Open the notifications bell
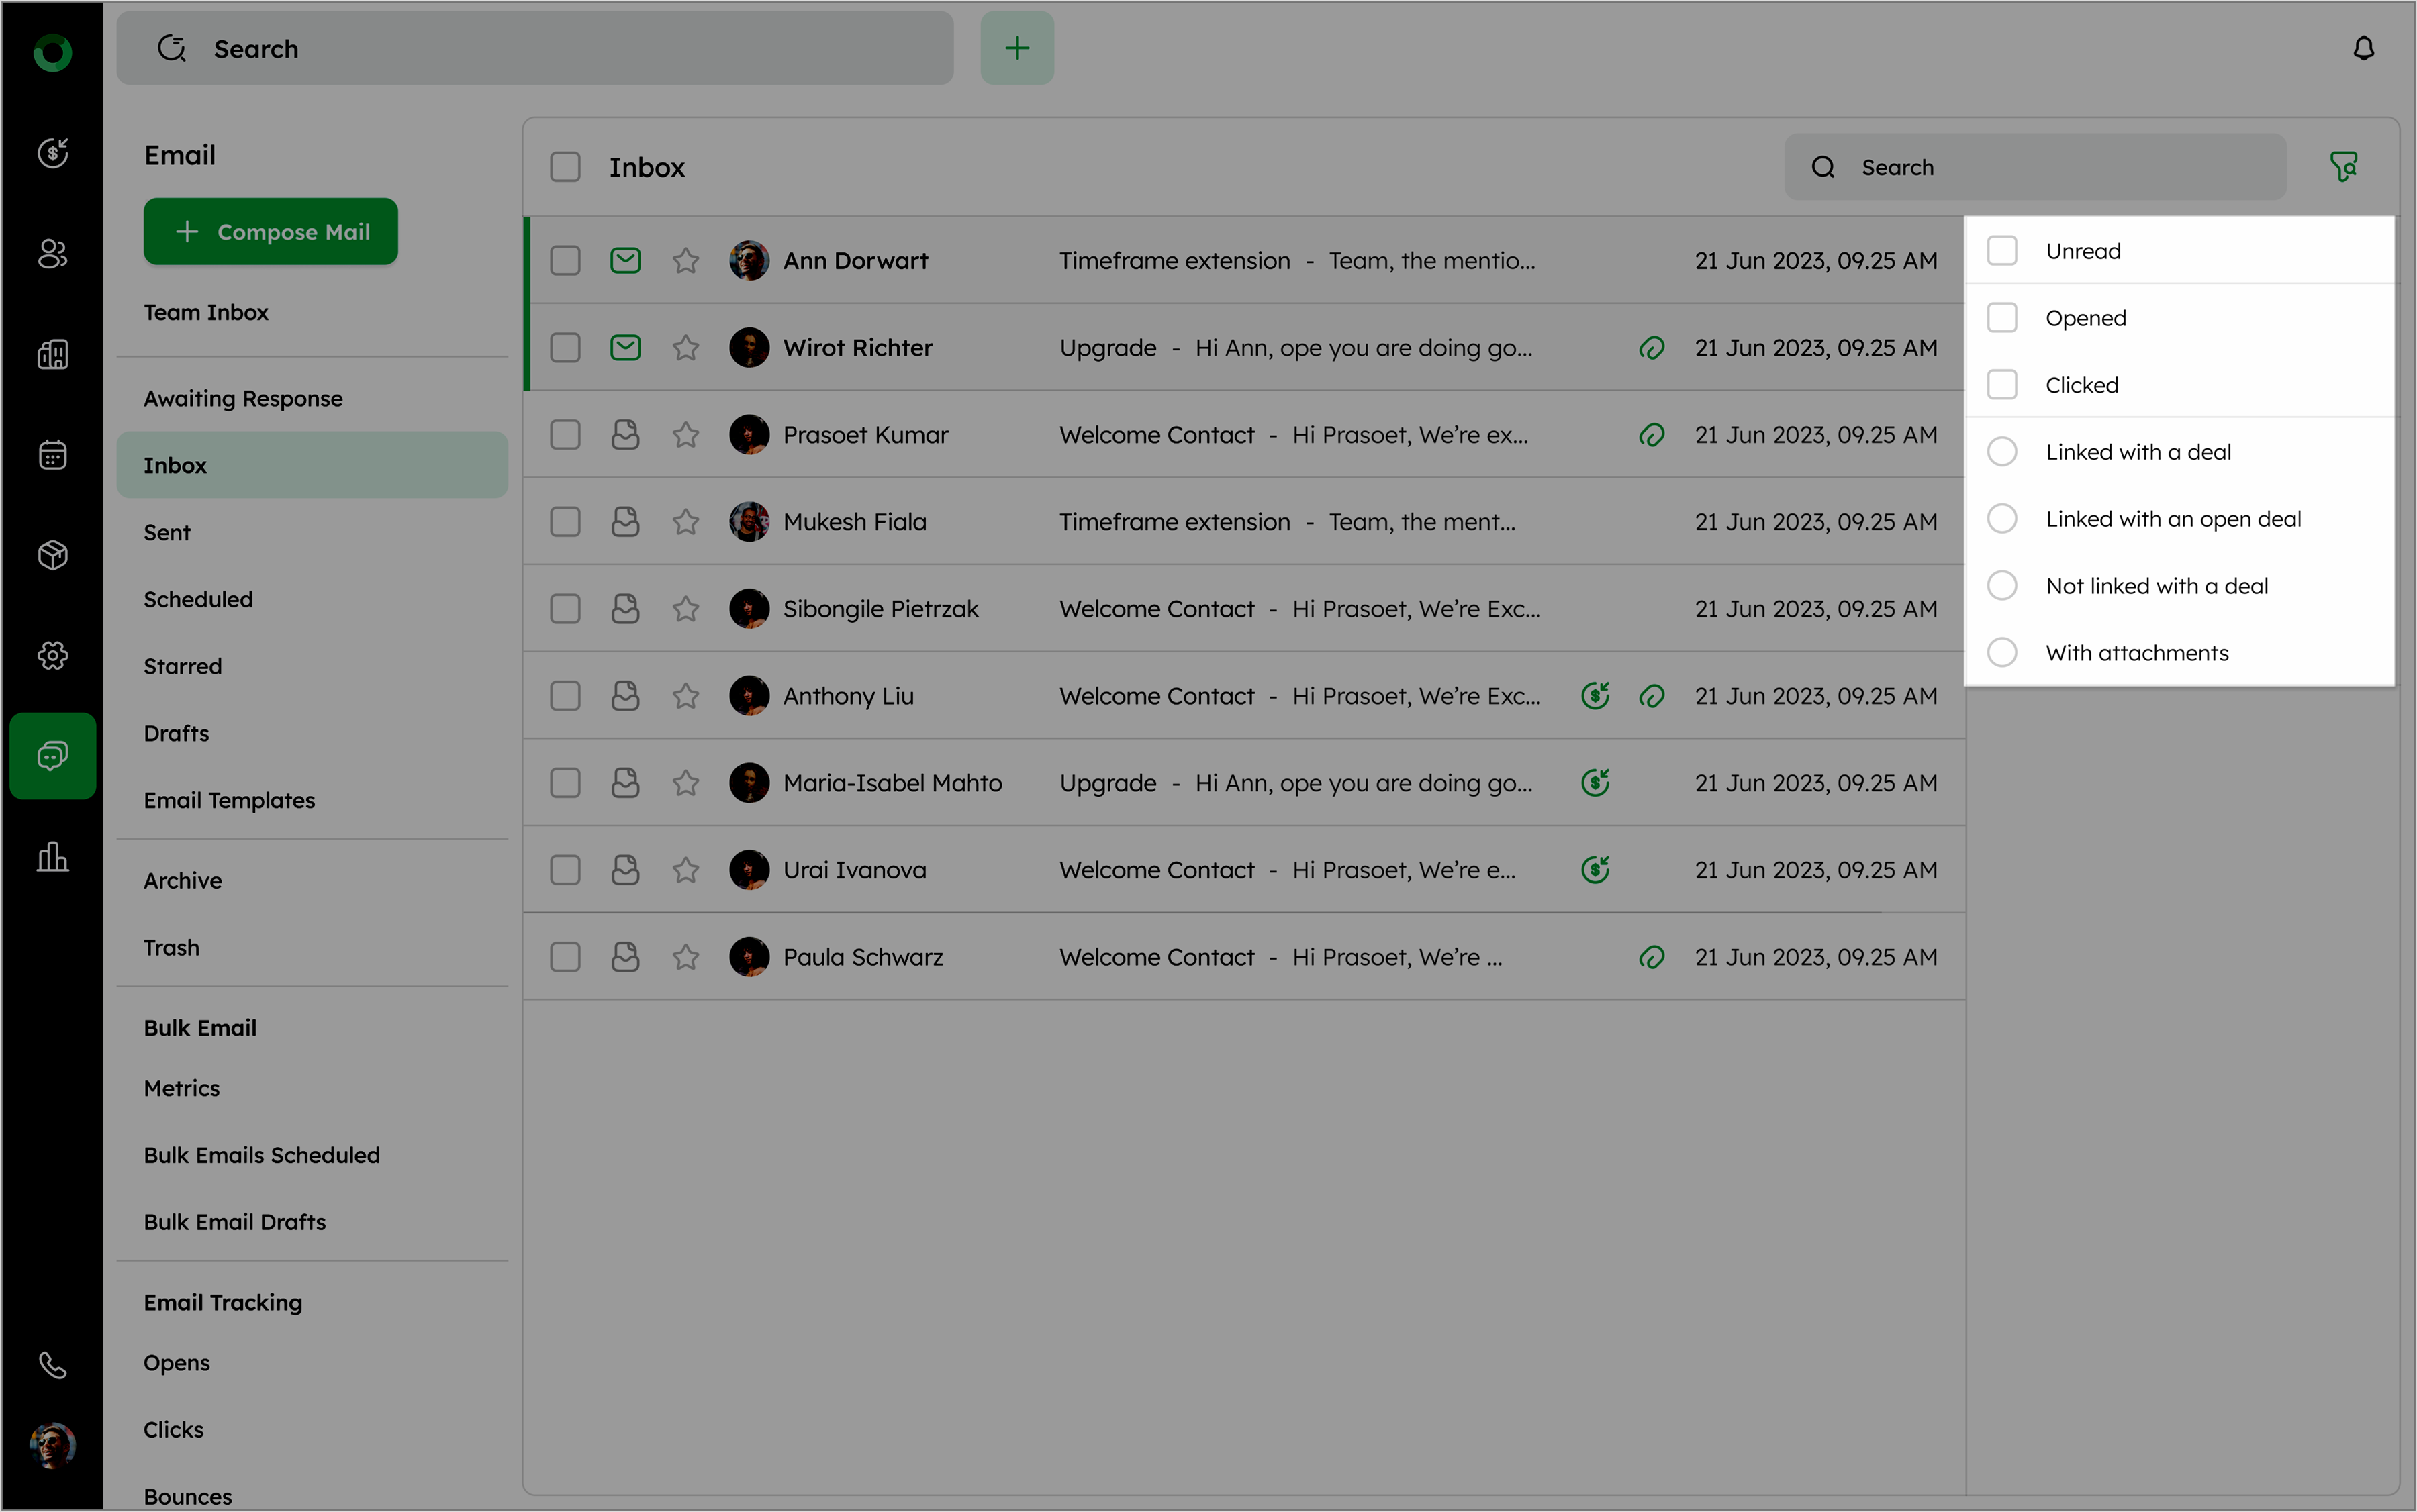Image resolution: width=2417 pixels, height=1512 pixels. (2363, 48)
